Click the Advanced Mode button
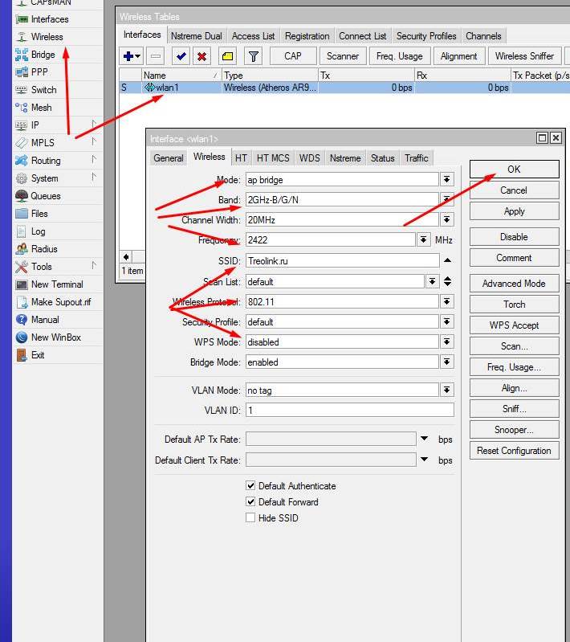Image resolution: width=570 pixels, height=642 pixels. pyautogui.click(x=514, y=284)
